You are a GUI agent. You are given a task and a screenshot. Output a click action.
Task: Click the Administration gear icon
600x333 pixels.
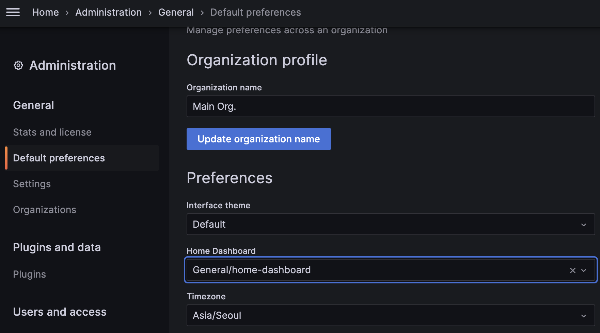18,65
